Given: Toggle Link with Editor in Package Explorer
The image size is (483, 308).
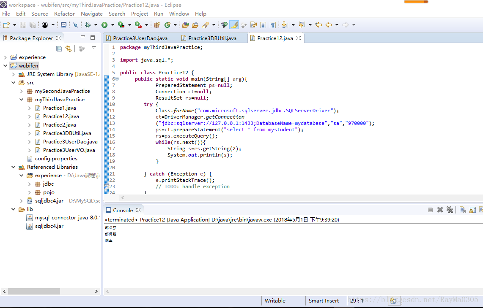Looking at the screenshot, I should point(69,49).
